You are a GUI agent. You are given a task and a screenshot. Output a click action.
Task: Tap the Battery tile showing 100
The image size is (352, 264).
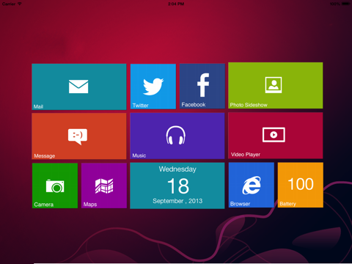tap(301, 185)
